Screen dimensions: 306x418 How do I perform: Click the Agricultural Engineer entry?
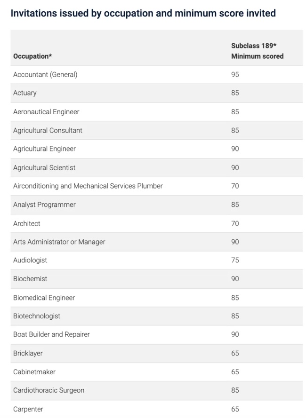click(44, 149)
